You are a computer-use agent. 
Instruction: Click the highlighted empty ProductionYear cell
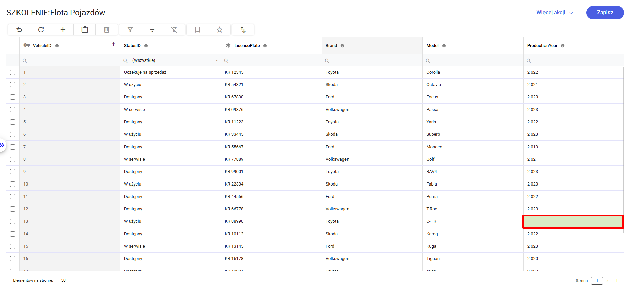tap(573, 221)
